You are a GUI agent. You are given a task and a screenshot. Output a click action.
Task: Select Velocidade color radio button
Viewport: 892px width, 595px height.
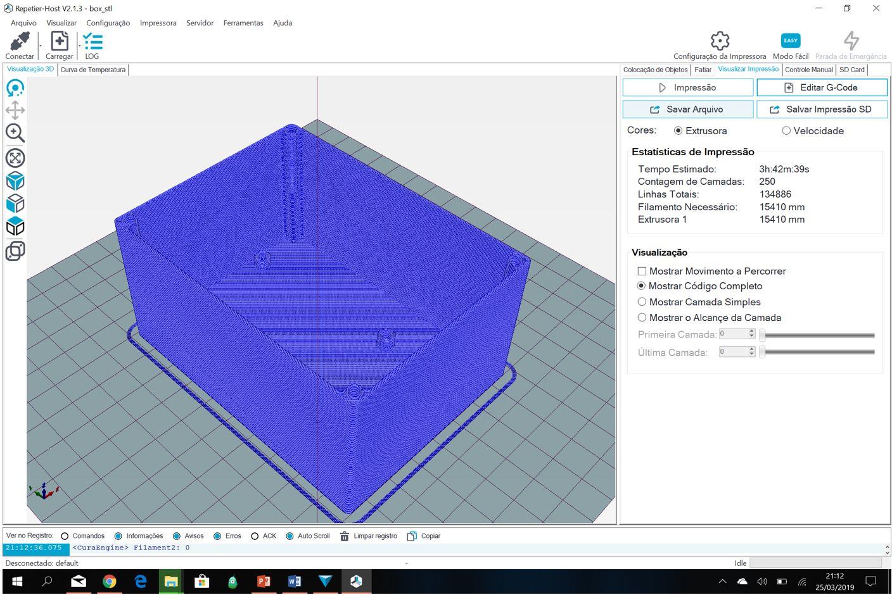(x=786, y=131)
